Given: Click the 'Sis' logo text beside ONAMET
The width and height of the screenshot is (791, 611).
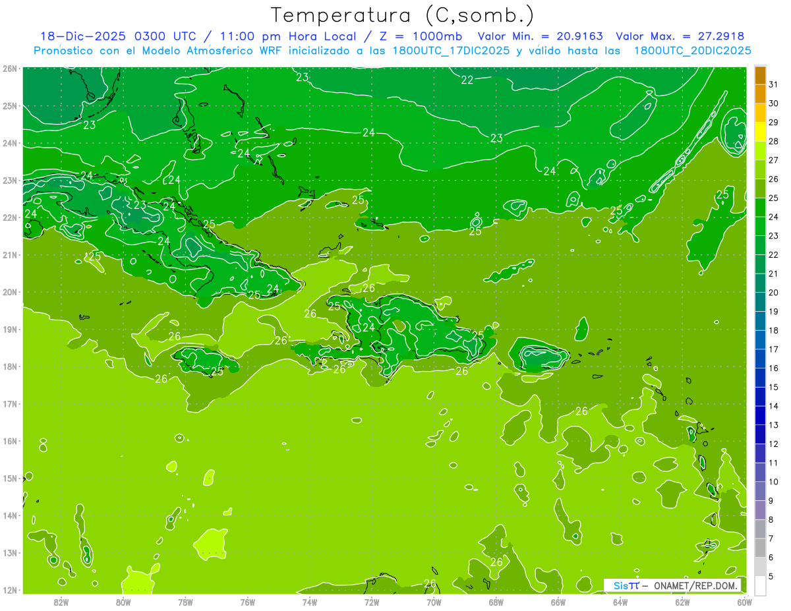Looking at the screenshot, I should pyautogui.click(x=620, y=585).
